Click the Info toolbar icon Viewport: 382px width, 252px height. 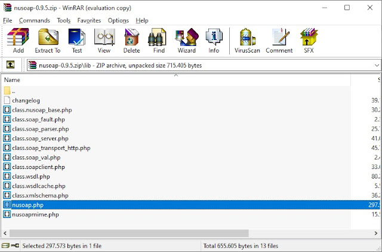(214, 37)
